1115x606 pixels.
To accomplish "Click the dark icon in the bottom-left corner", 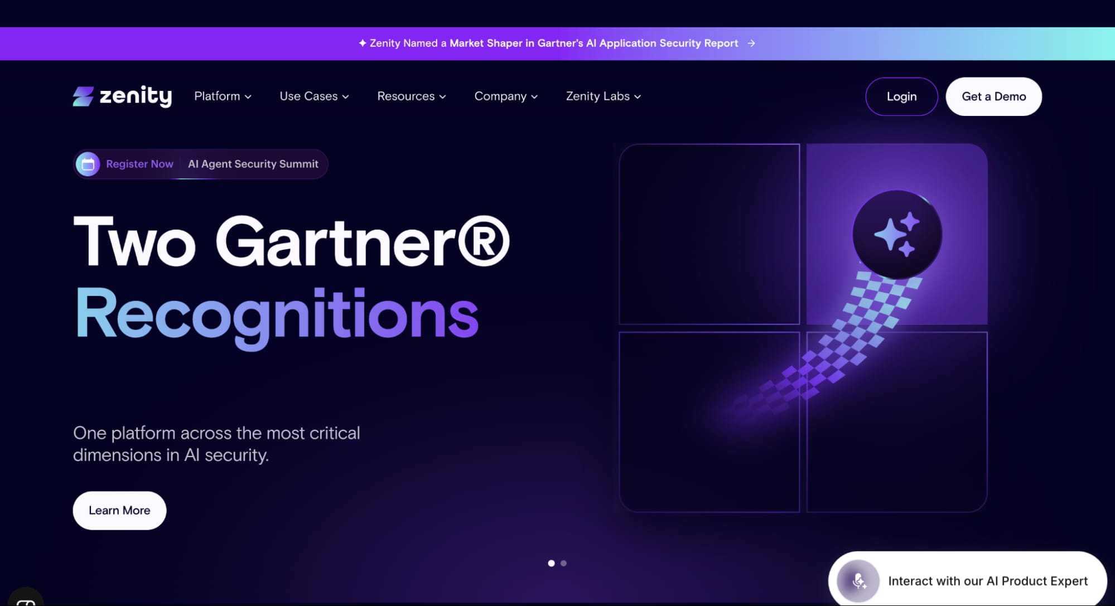I will coord(26,598).
